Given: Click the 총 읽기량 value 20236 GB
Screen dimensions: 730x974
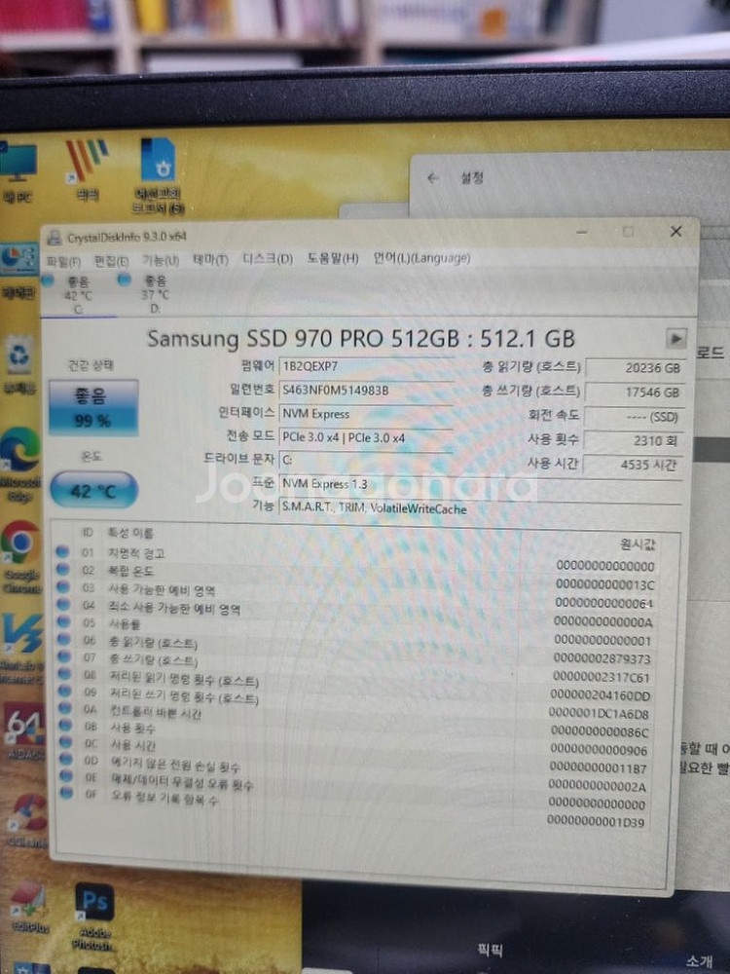Looking at the screenshot, I should (x=635, y=368).
